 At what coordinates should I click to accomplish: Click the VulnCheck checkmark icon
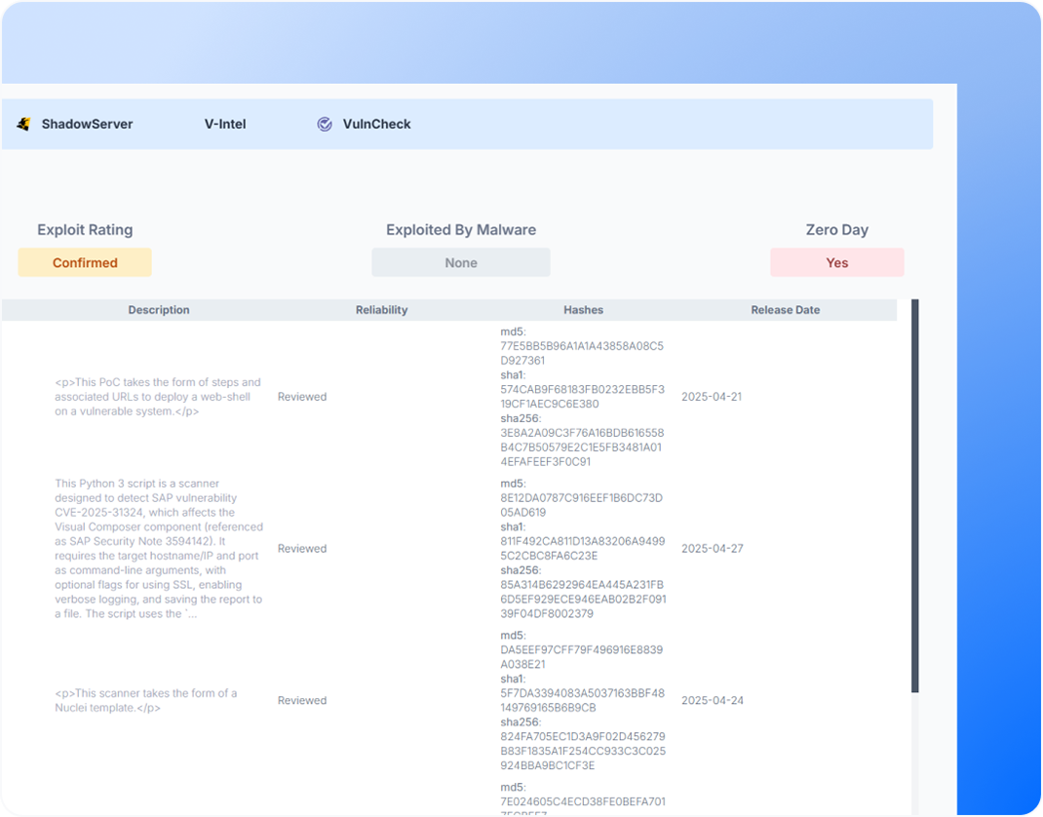[x=325, y=124]
